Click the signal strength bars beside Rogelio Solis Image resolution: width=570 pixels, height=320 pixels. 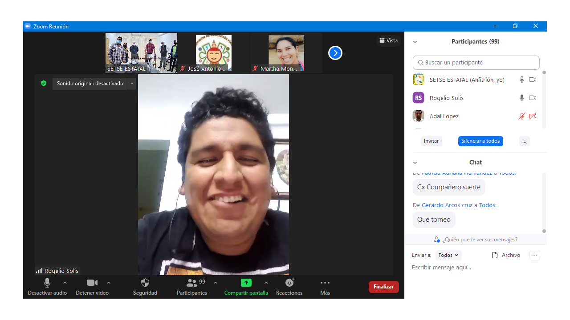click(39, 271)
